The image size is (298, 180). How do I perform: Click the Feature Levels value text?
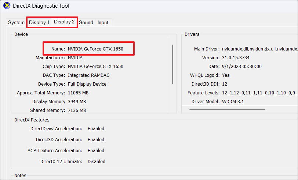(259, 93)
